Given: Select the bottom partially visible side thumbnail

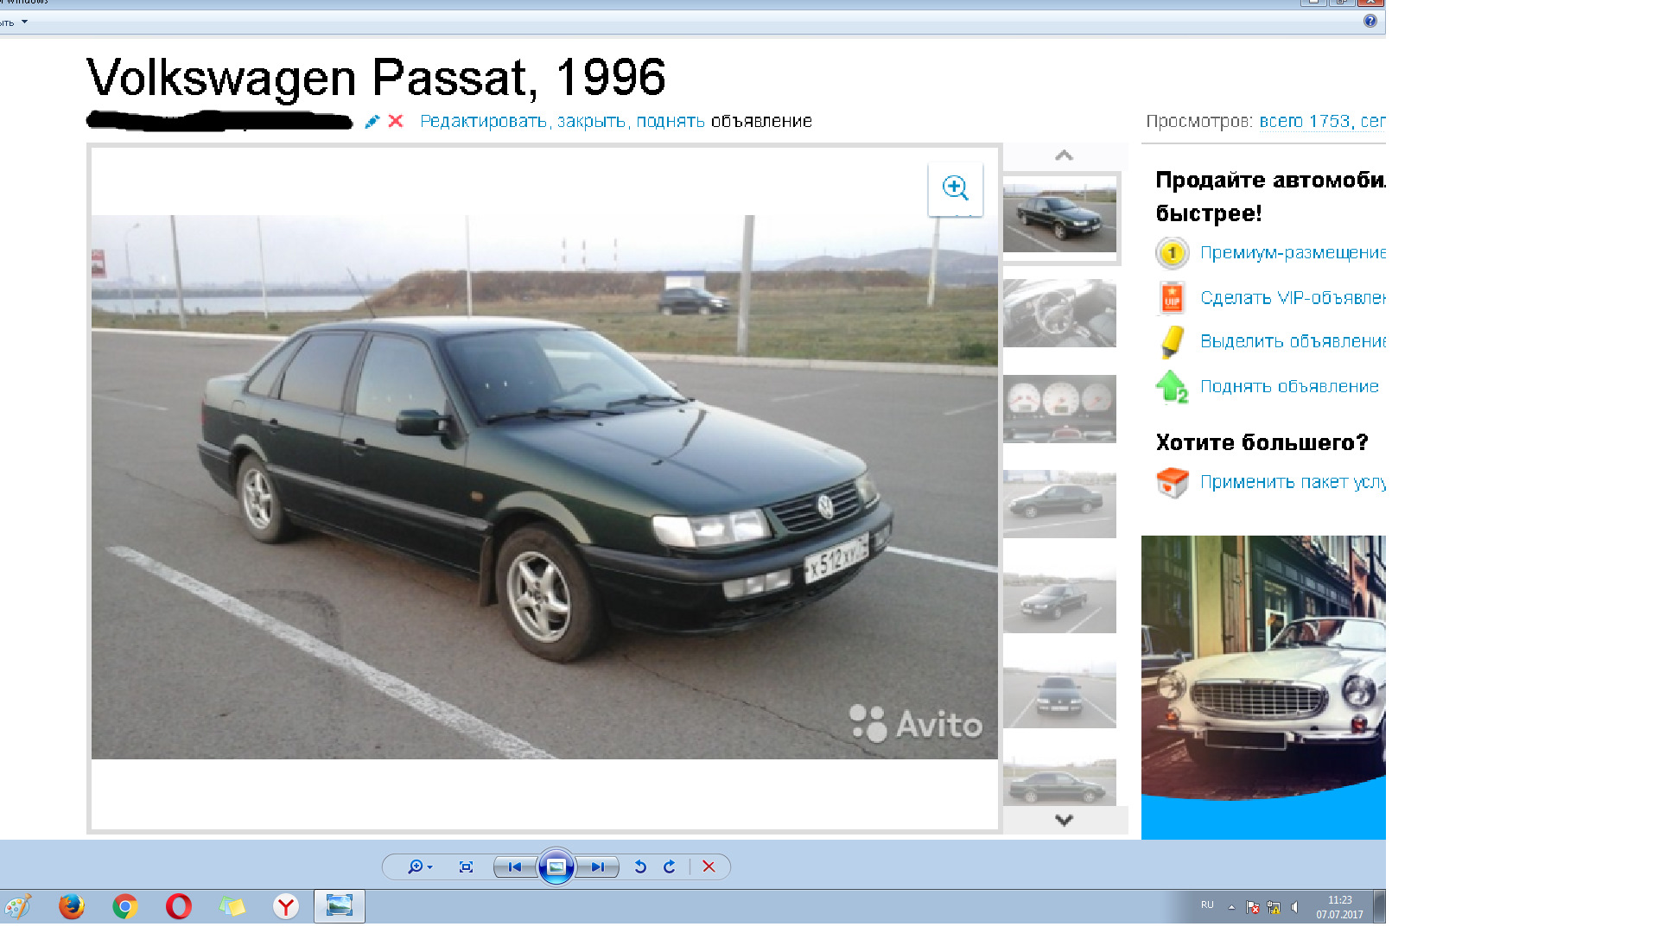Looking at the screenshot, I should coord(1059,782).
